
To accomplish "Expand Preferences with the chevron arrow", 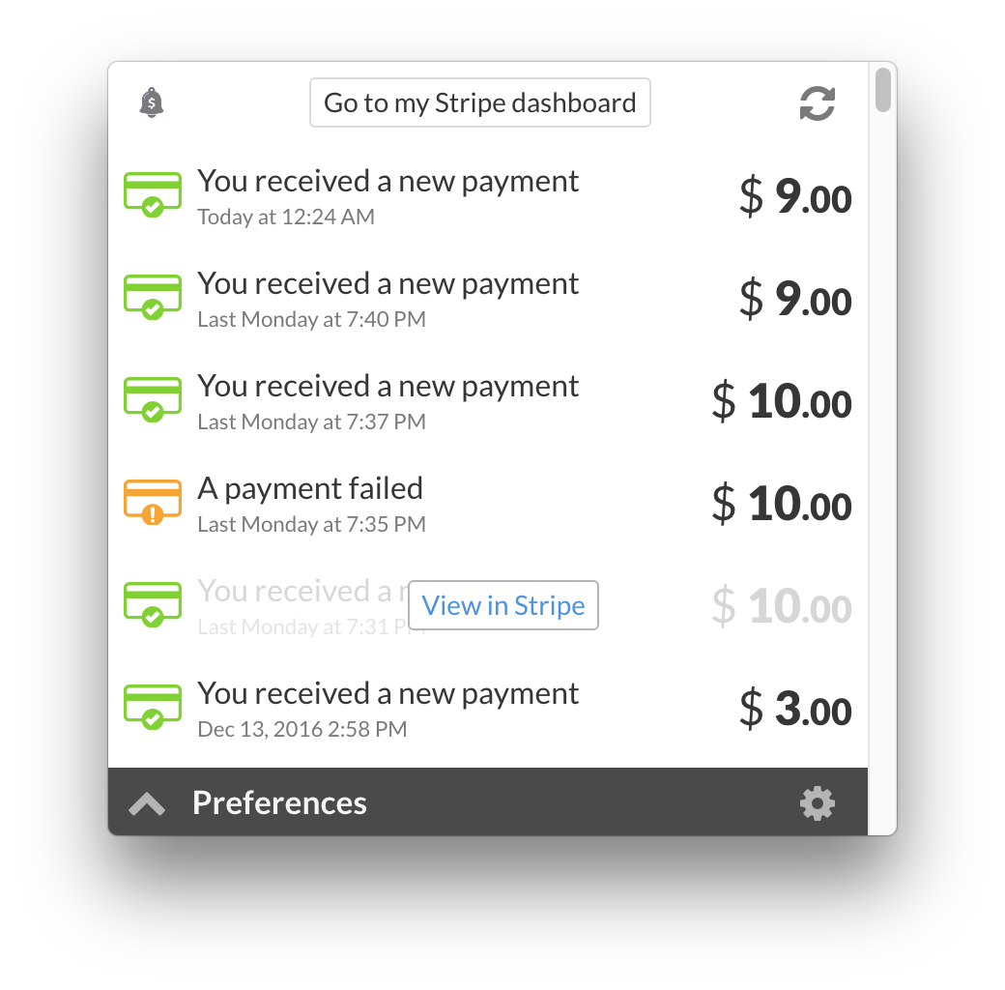I will click(147, 803).
